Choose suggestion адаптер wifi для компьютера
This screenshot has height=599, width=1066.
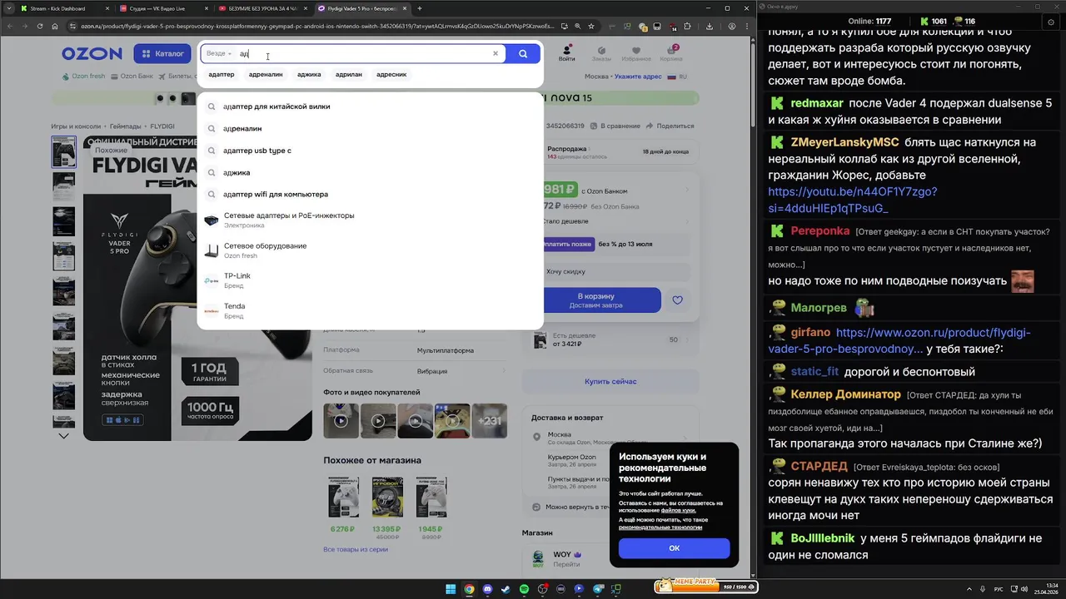point(370,194)
